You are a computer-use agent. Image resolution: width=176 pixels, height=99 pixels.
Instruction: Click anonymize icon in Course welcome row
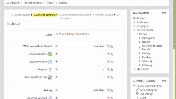click(112, 62)
